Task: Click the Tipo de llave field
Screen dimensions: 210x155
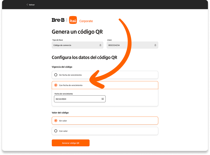Action: click(x=78, y=45)
